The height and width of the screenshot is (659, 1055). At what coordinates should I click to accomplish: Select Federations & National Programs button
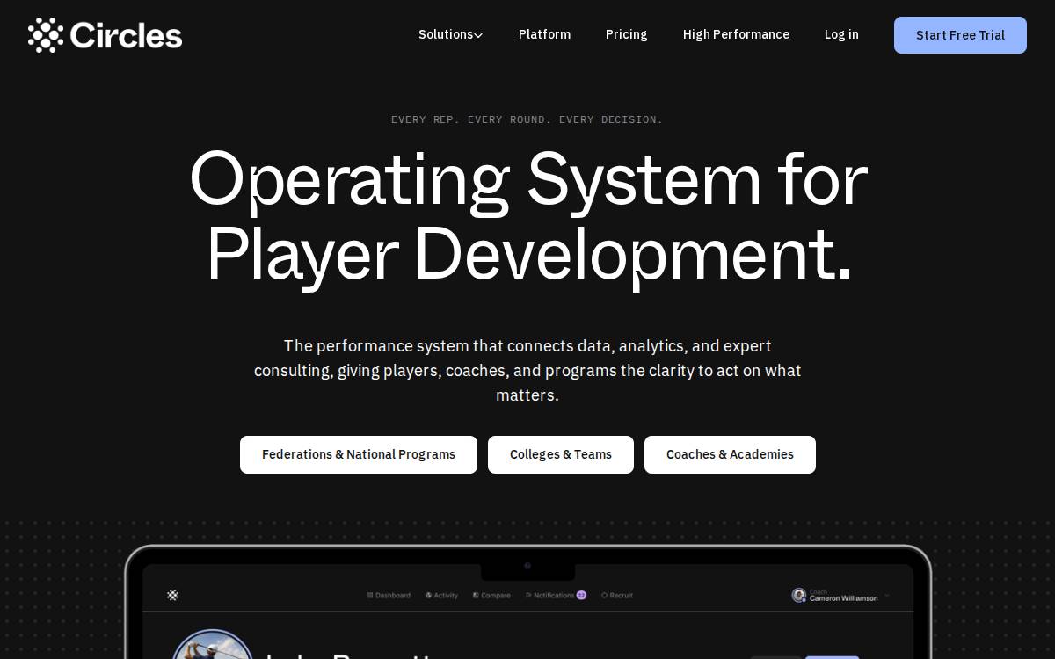coord(359,454)
